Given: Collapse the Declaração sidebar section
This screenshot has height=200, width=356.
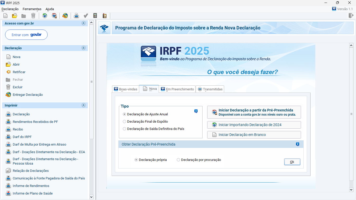Looking at the screenshot, I should 83,48.
